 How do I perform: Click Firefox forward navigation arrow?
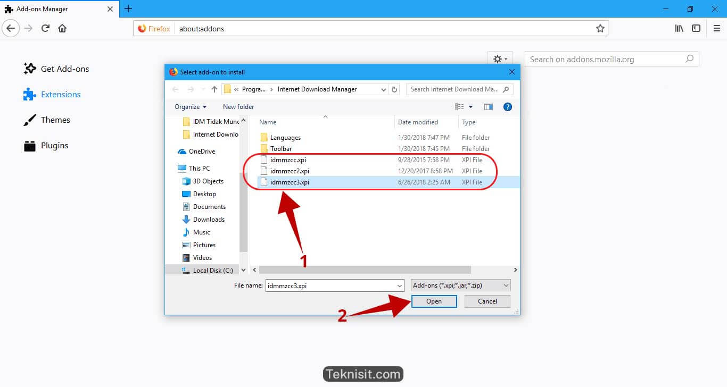click(x=28, y=28)
